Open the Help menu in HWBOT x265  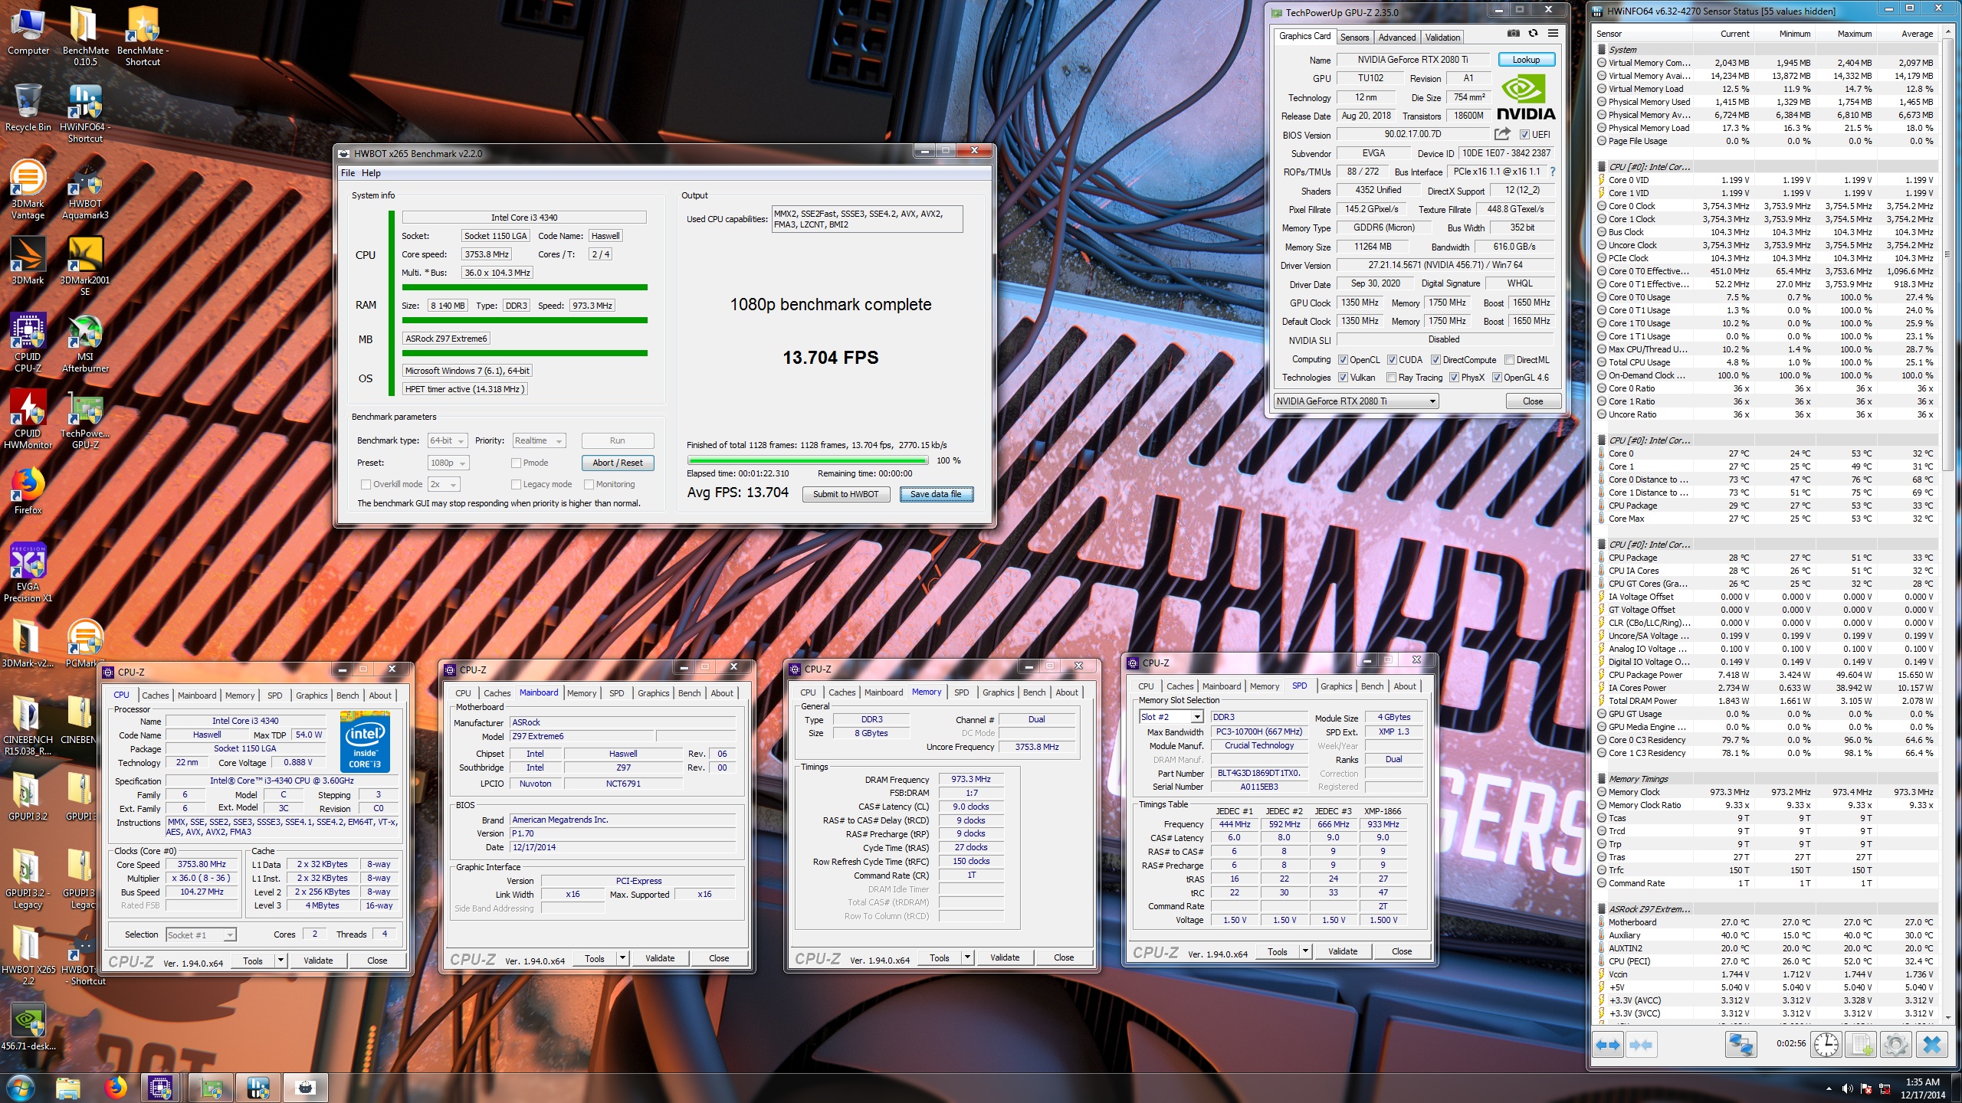pos(371,173)
